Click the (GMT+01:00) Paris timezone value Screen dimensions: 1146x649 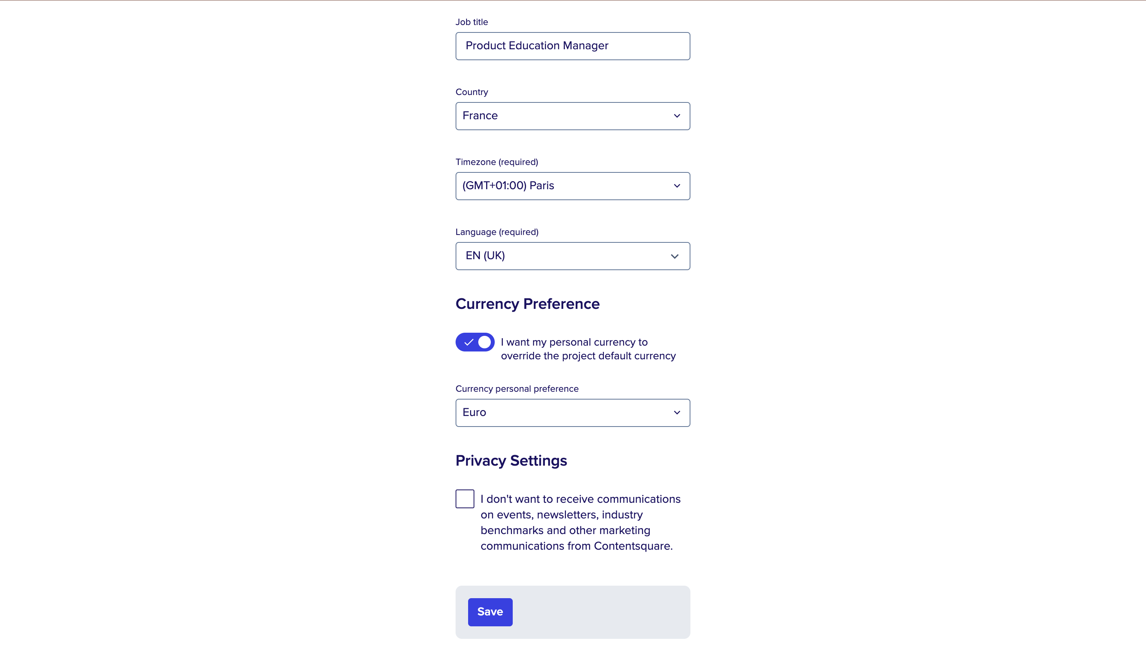click(508, 186)
